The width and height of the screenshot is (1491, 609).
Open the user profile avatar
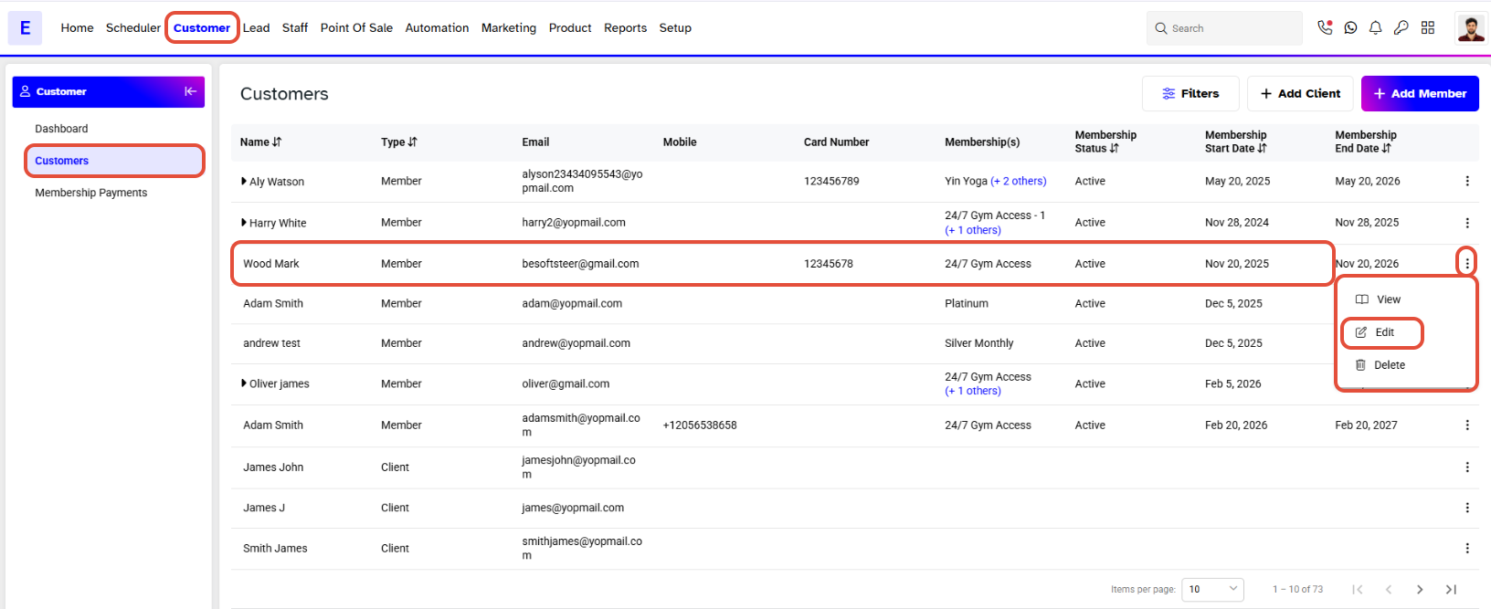pyautogui.click(x=1471, y=28)
